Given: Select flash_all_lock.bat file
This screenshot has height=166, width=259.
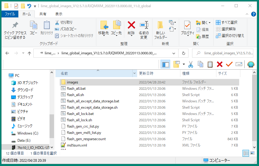Looking at the screenshot, I should [149, 114].
